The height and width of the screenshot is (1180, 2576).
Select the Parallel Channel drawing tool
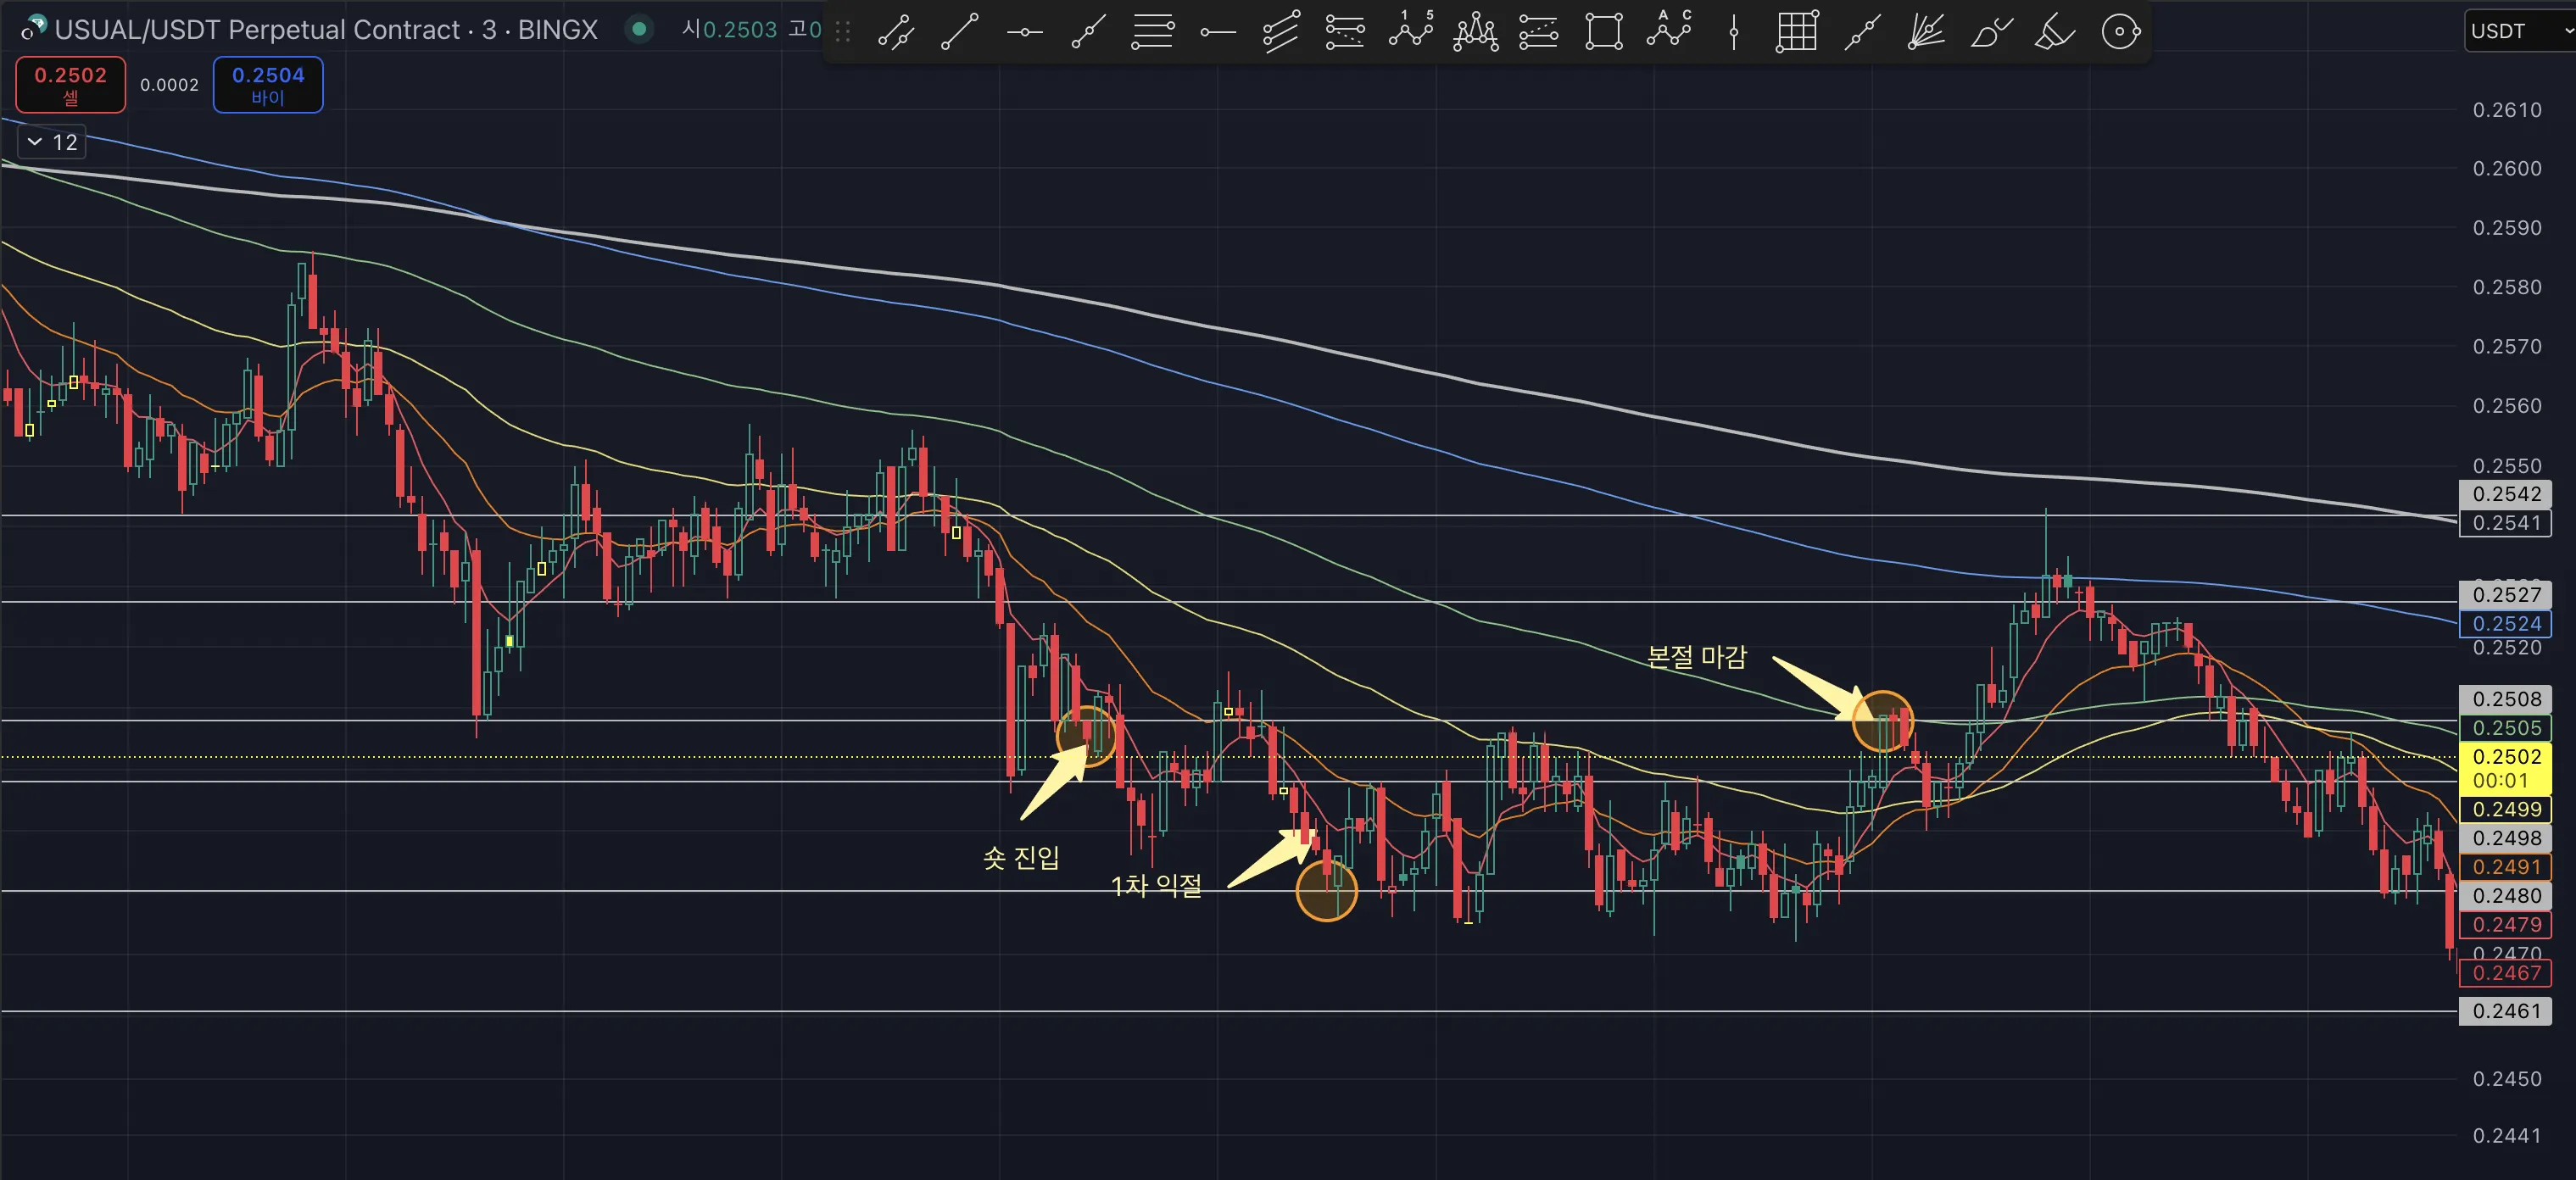coord(896,32)
